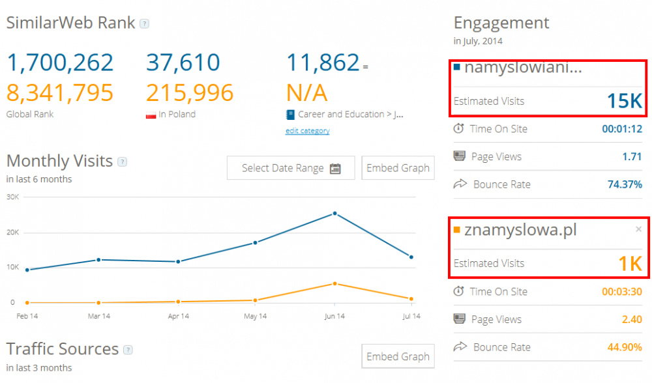This screenshot has width=652, height=383.
Task: Click Embed Graph for Traffic Sources
Action: (x=398, y=356)
